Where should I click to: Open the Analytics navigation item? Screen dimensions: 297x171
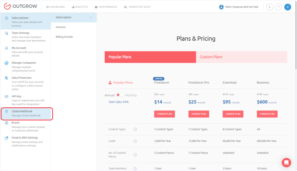tap(79, 7)
